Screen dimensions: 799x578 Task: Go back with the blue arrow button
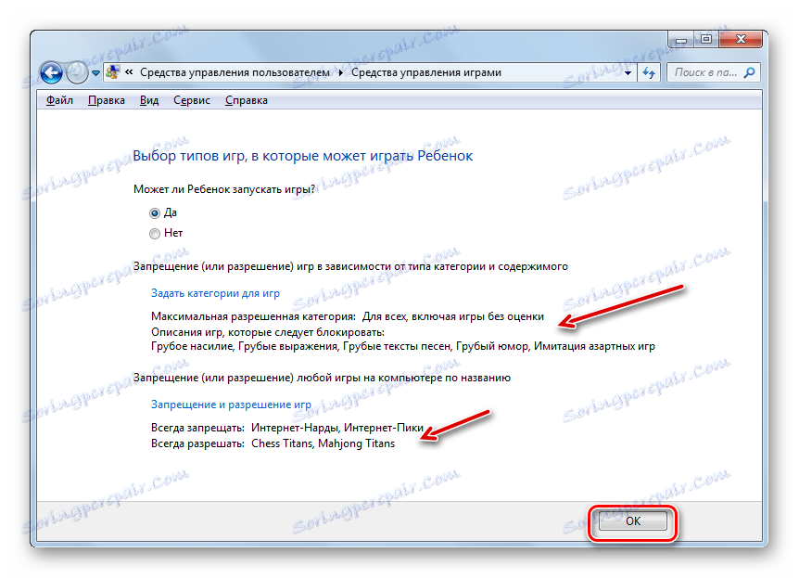pos(51,72)
